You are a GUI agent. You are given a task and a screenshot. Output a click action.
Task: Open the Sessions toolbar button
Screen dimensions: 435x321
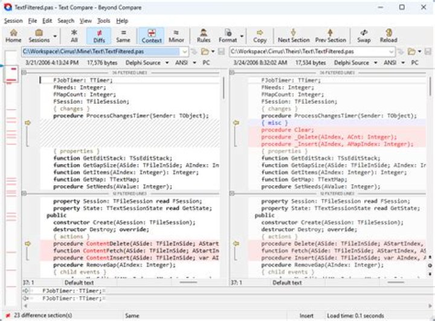[39, 36]
